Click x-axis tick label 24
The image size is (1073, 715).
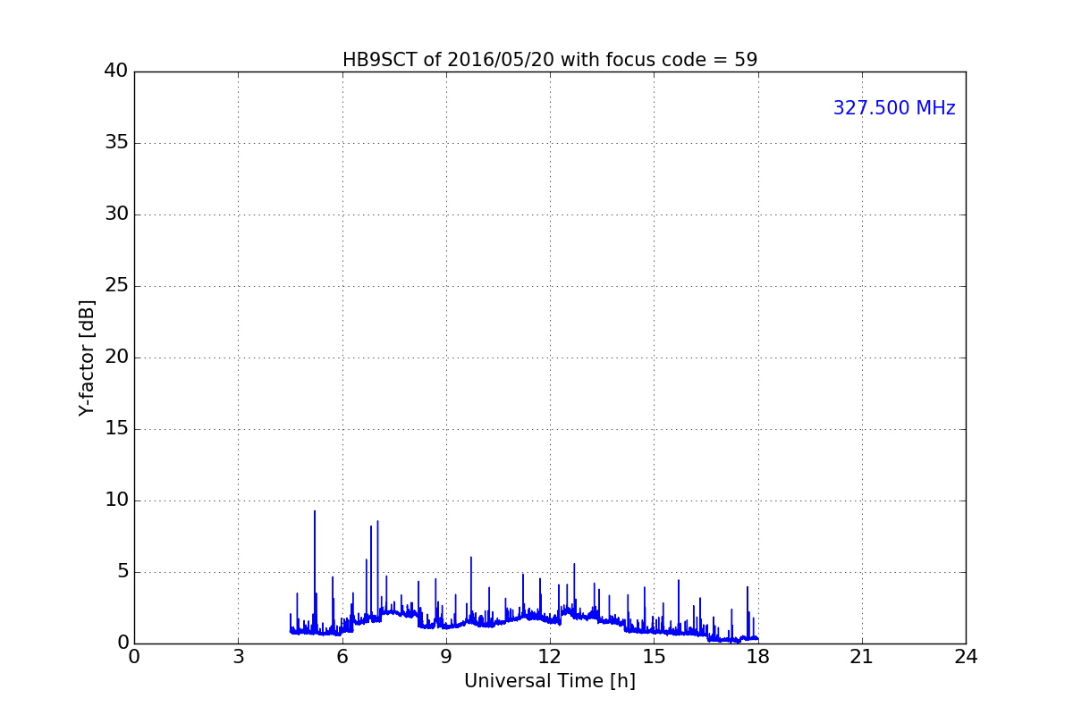pos(966,657)
